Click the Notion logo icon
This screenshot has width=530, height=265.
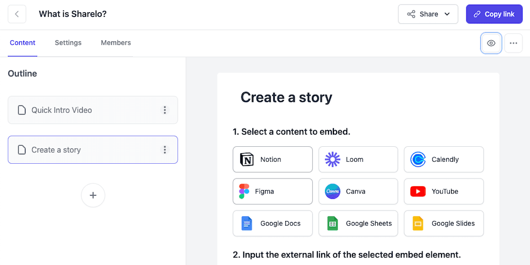(x=247, y=160)
